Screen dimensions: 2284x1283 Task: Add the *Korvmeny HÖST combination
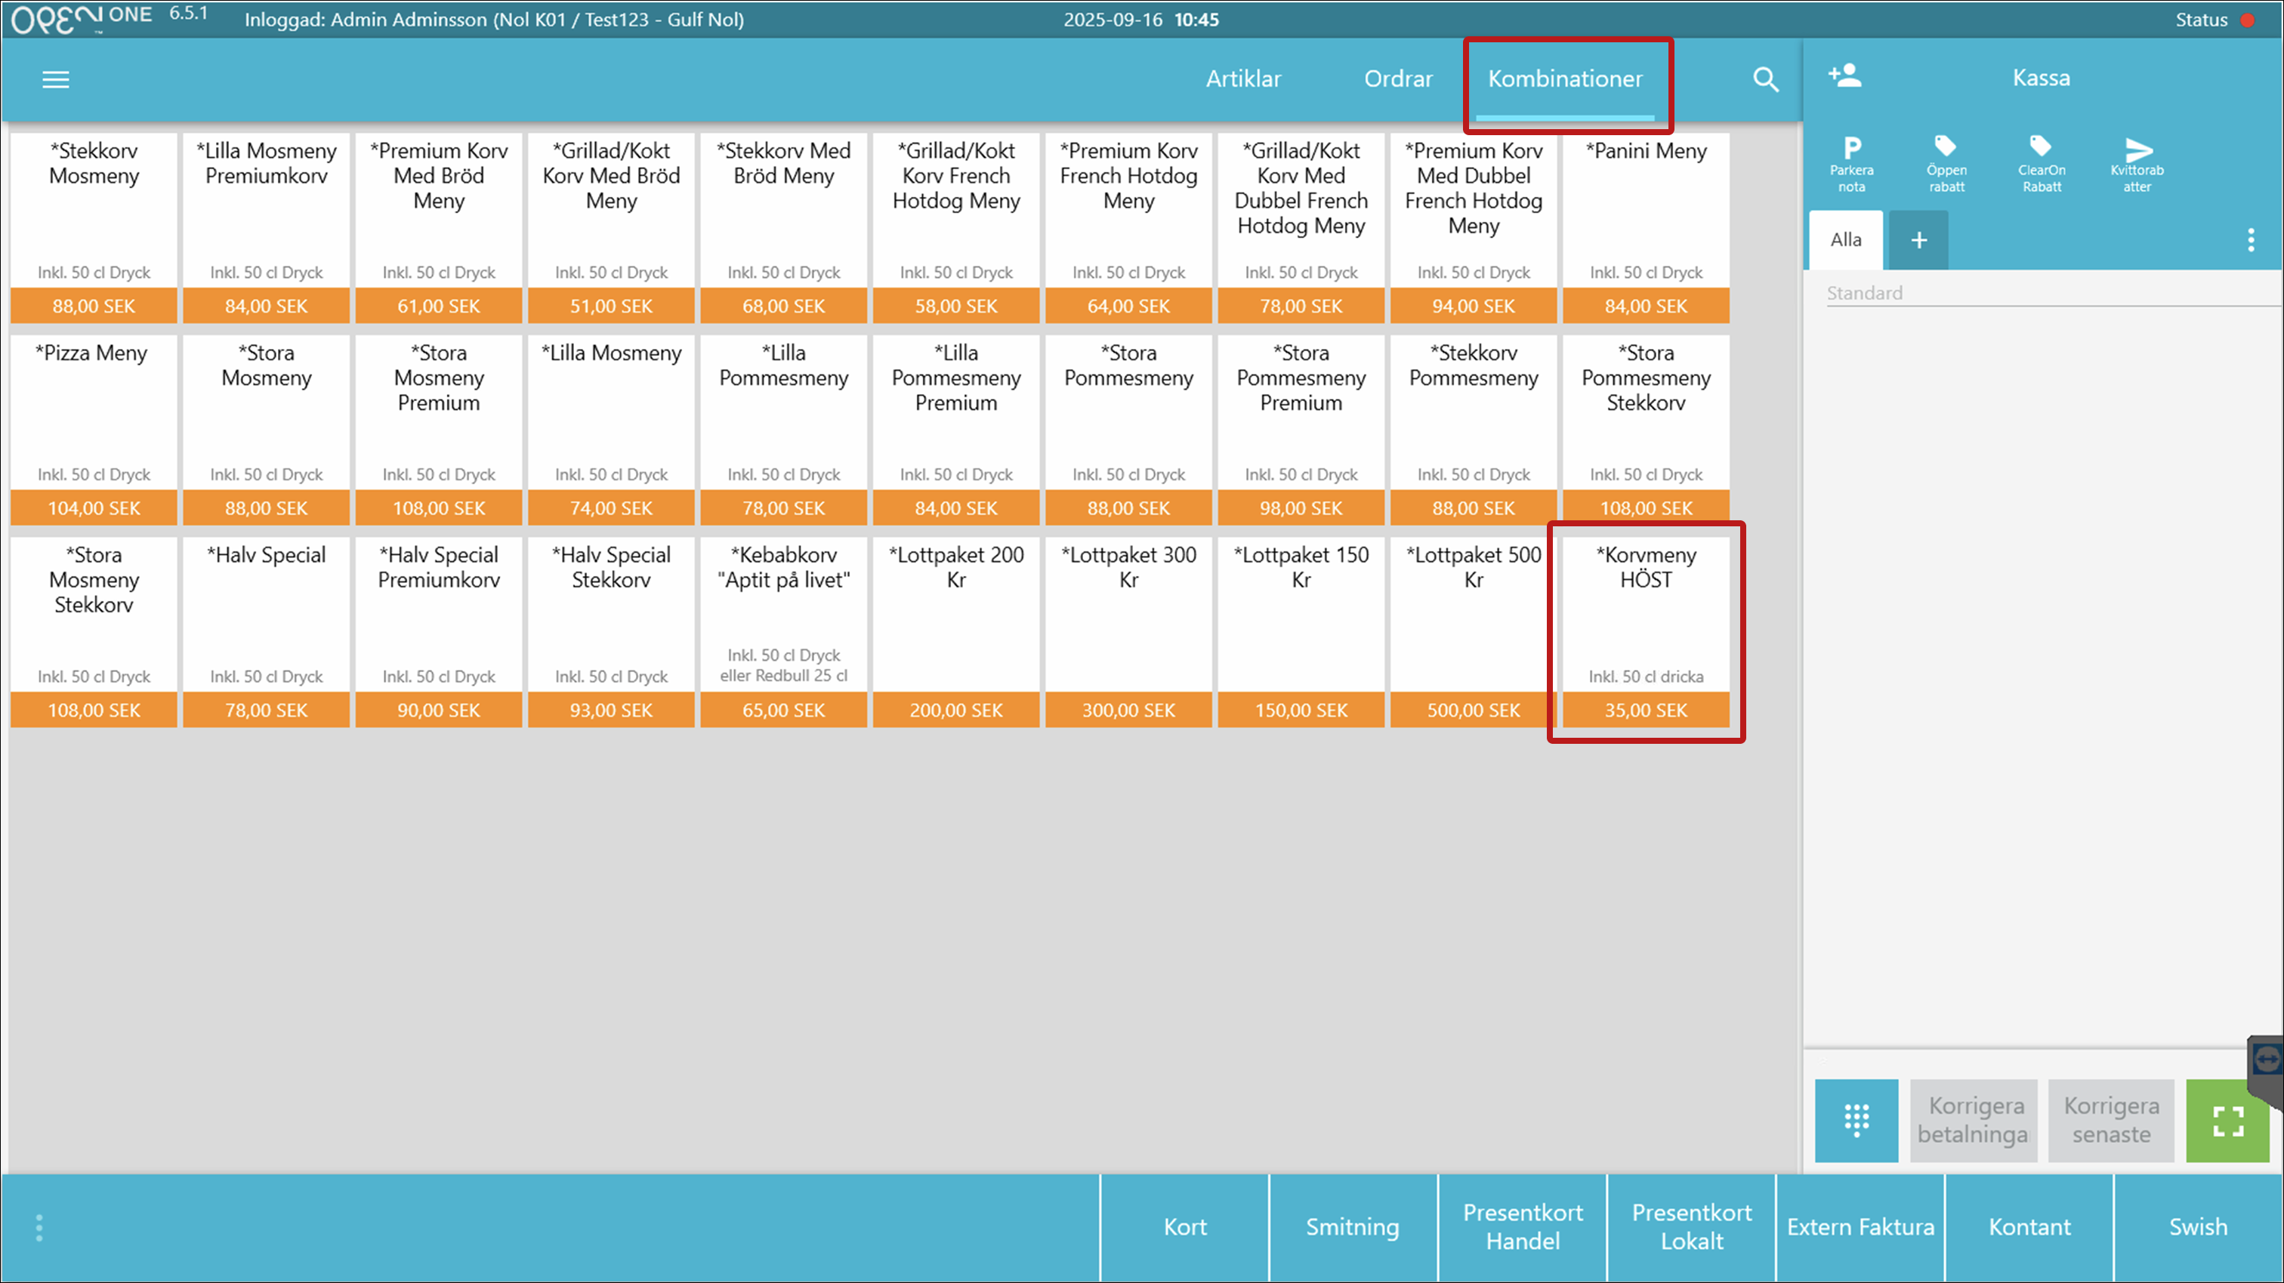(x=1646, y=631)
